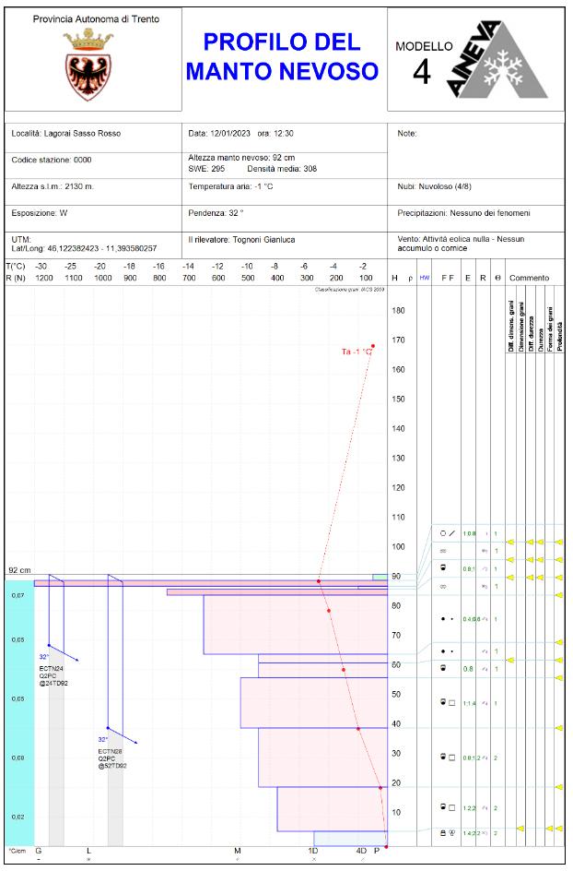Viewport: 573px width, 871px height.
Task: Click the UTM Lat/Long coordinates
Action: point(84,245)
